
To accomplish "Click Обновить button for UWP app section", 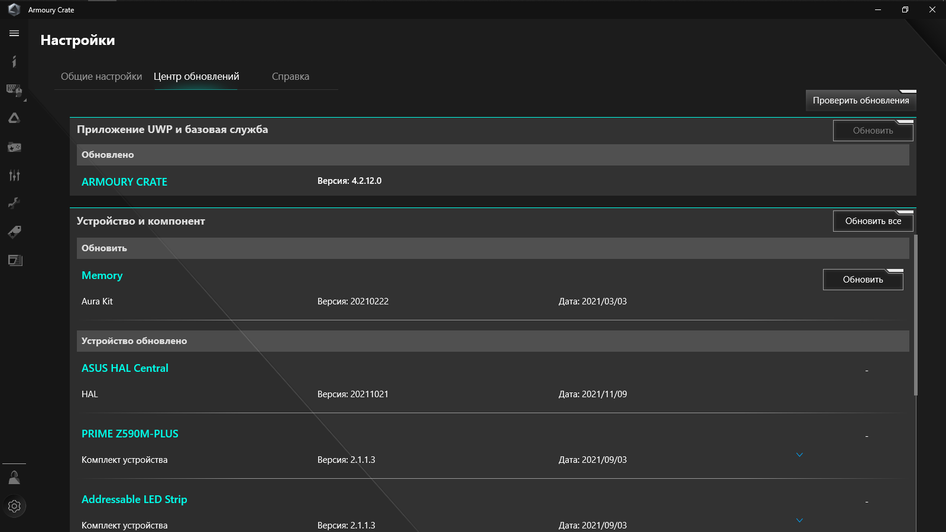I will [873, 131].
